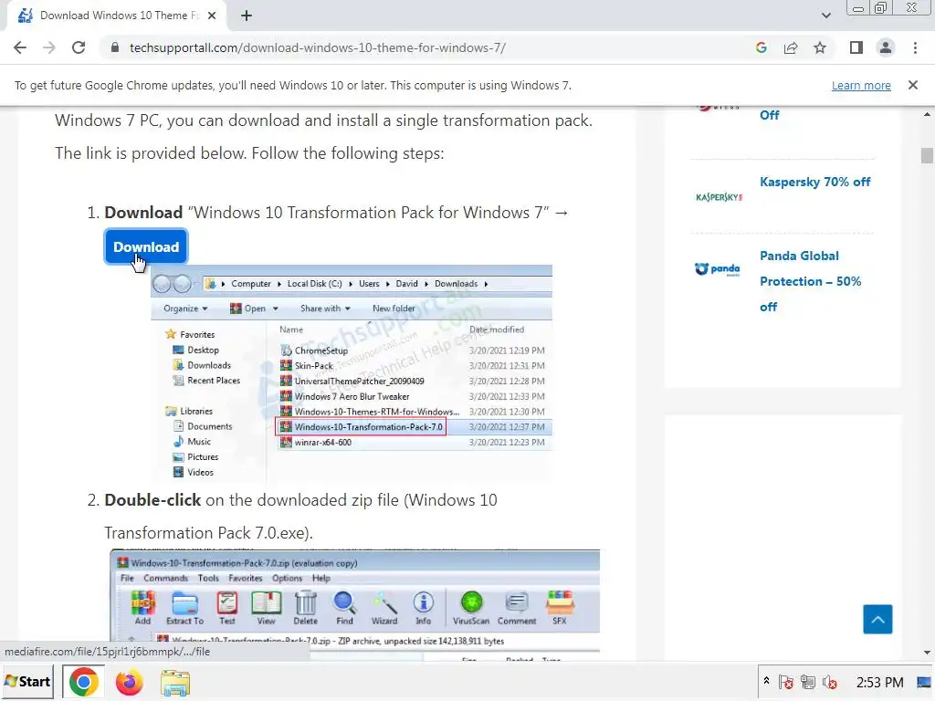Click the scrollbar down arrow
The height and width of the screenshot is (701, 935).
[927, 653]
